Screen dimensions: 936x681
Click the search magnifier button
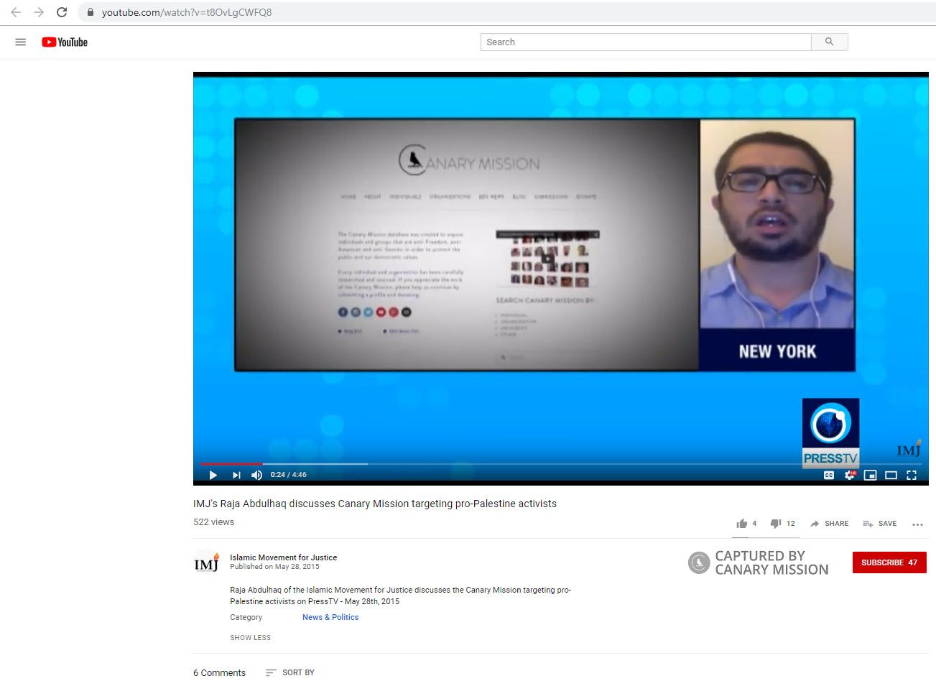coord(829,42)
